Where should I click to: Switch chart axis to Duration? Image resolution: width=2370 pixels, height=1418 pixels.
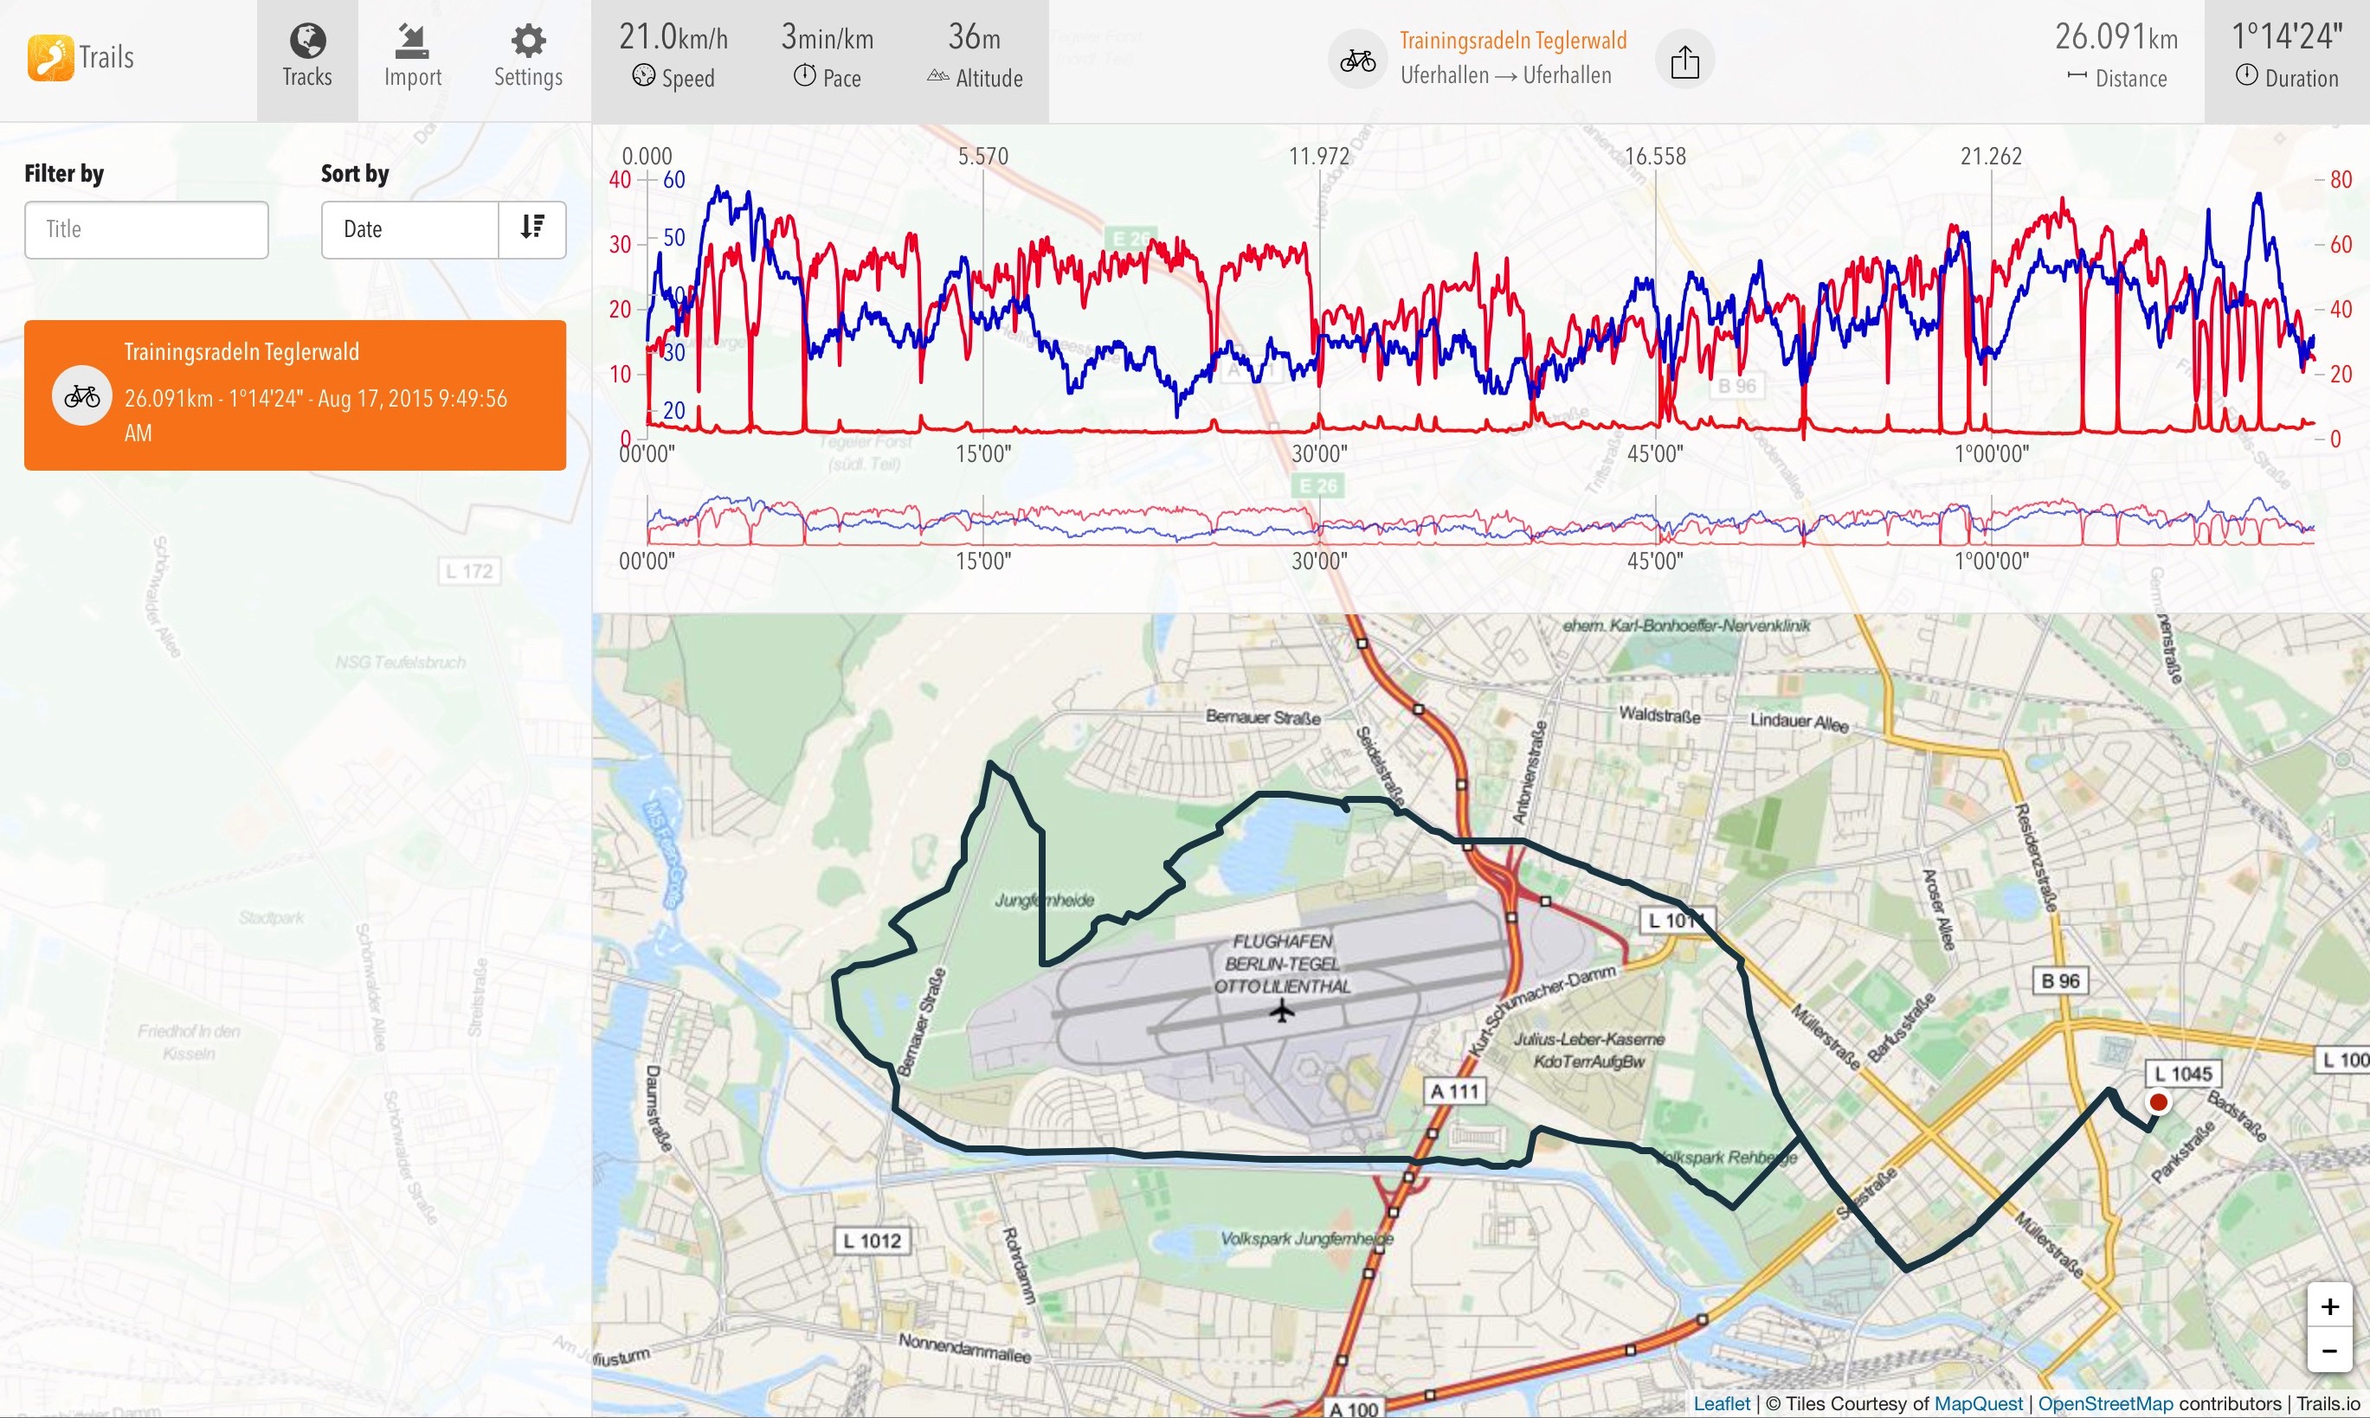click(2286, 59)
